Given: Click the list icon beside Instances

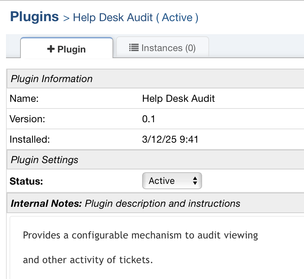Looking at the screenshot, I should (x=134, y=48).
